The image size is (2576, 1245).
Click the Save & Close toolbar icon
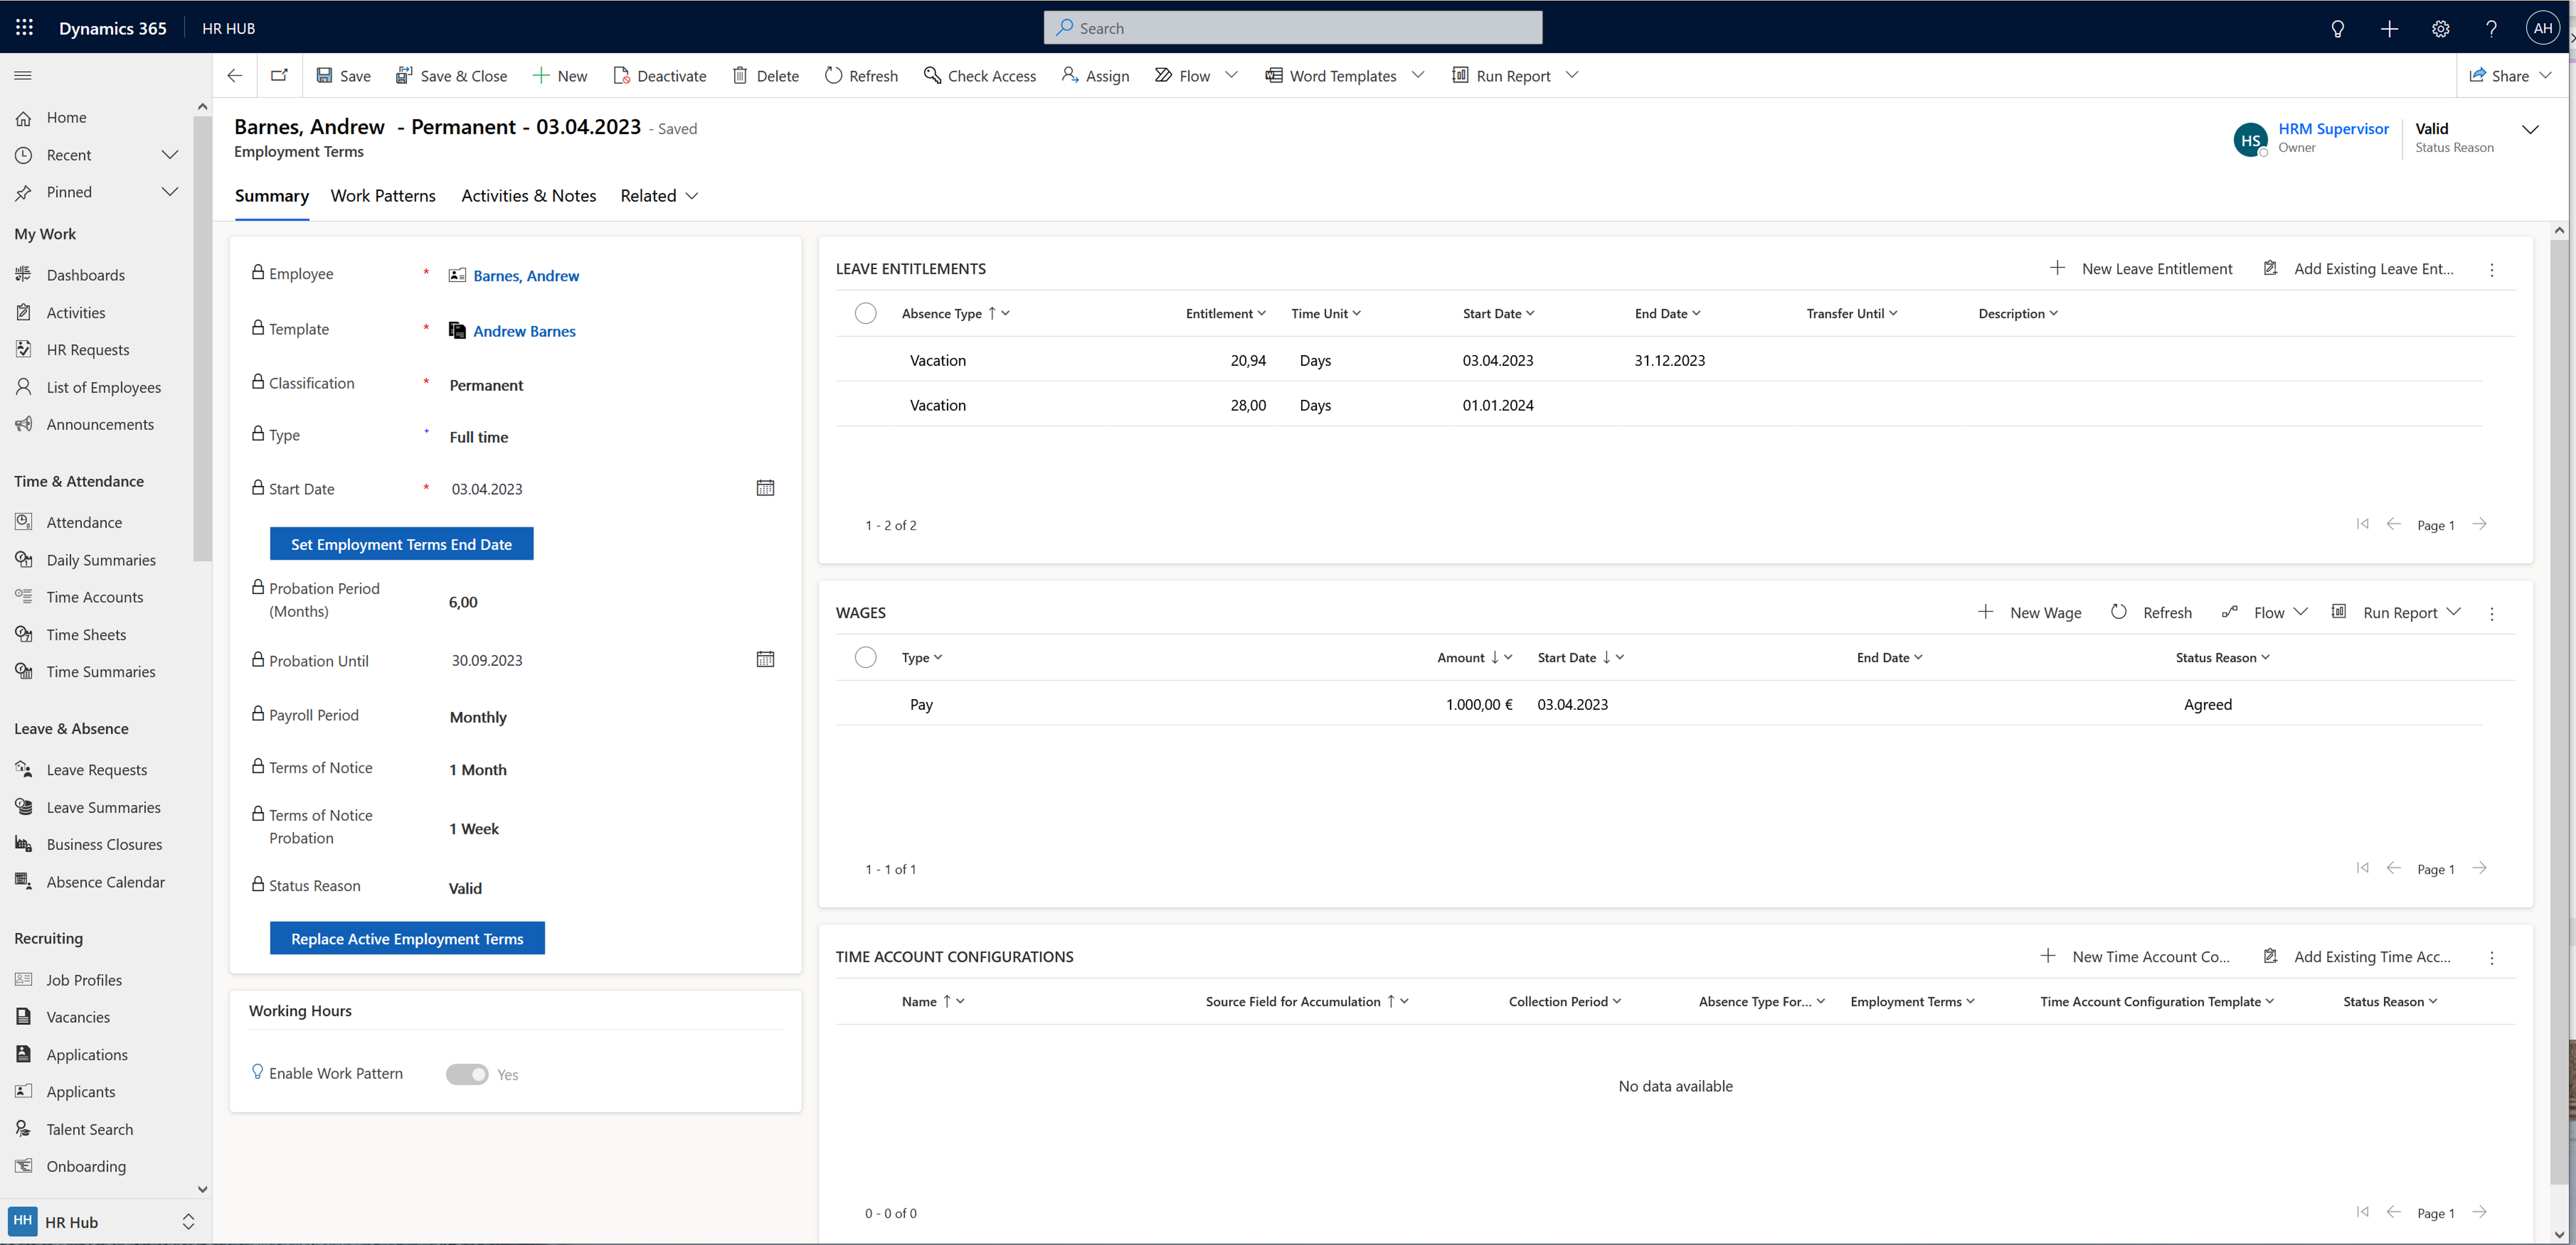(404, 75)
